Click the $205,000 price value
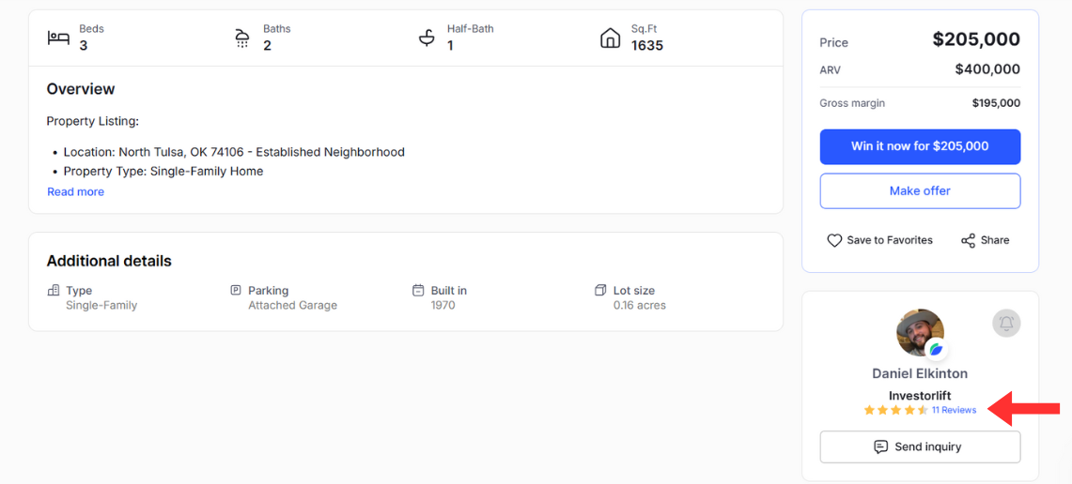1072x484 pixels. (x=976, y=39)
